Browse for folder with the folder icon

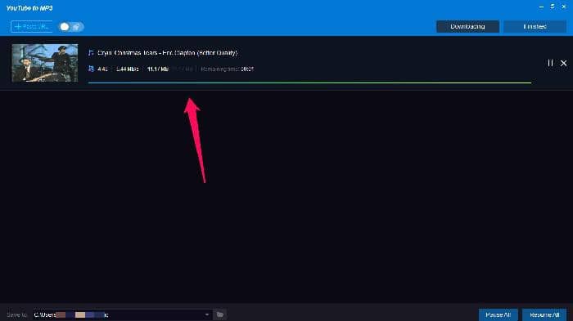[x=219, y=314]
